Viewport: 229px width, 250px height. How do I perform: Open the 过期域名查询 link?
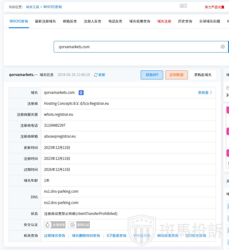tap(55, 236)
